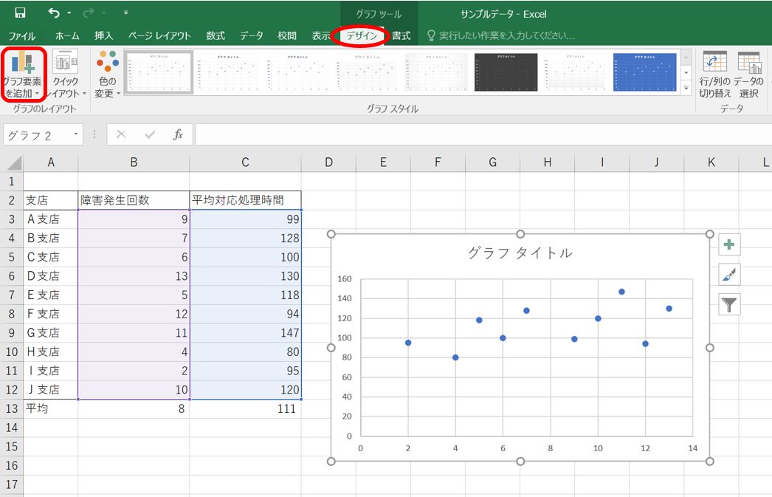Select column B header
This screenshot has height=497, width=772.
click(134, 162)
